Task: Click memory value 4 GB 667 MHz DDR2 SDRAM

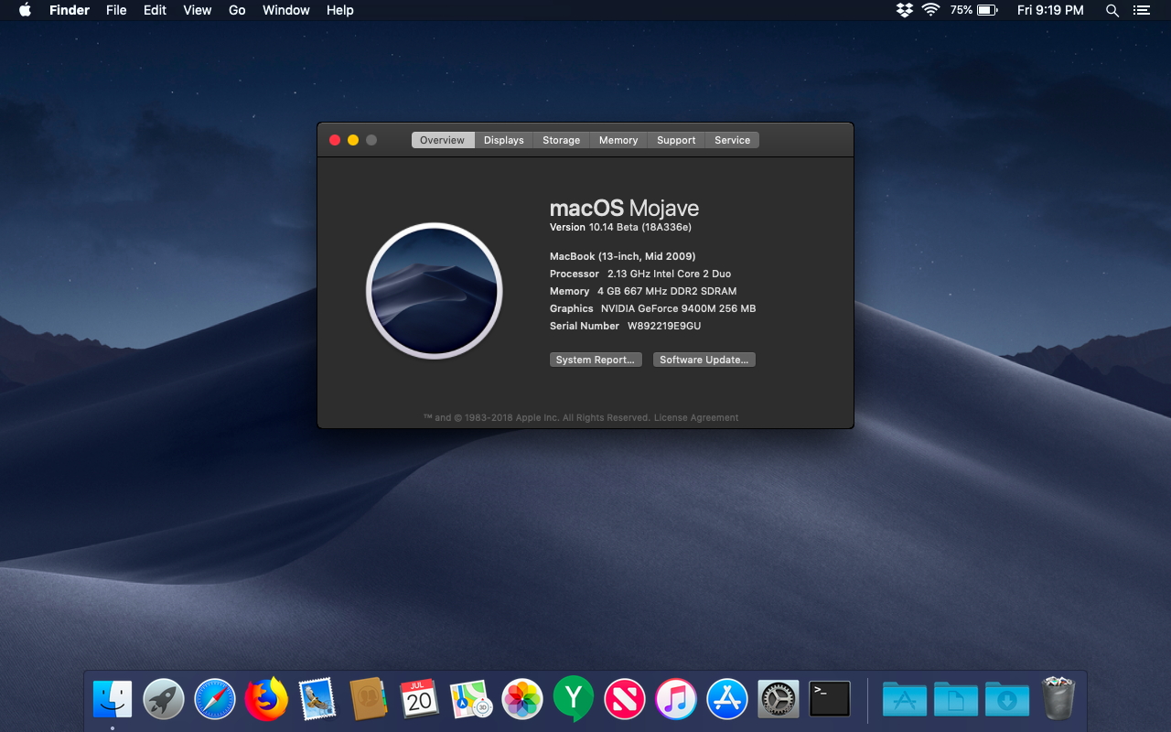Action: coord(667,291)
